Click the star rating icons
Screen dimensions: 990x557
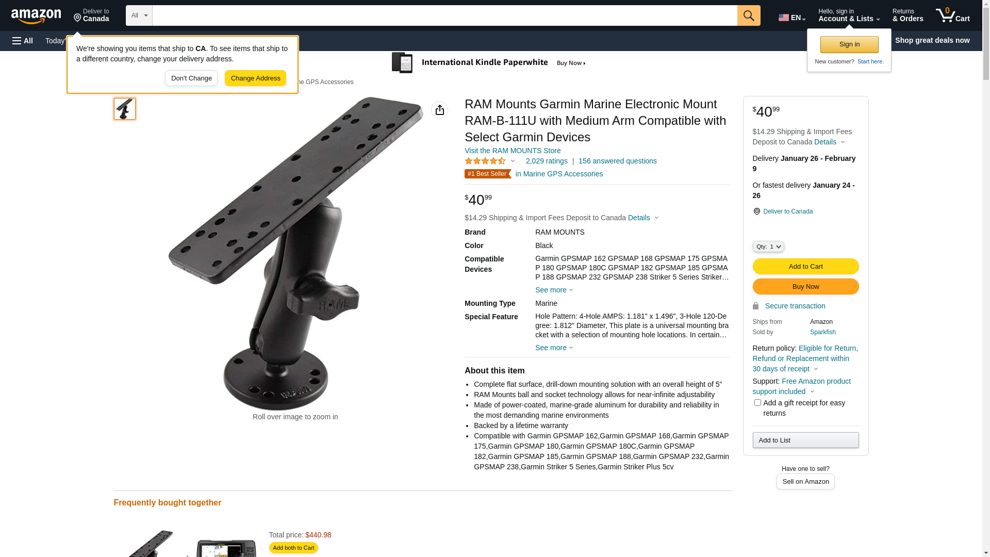coord(485,161)
